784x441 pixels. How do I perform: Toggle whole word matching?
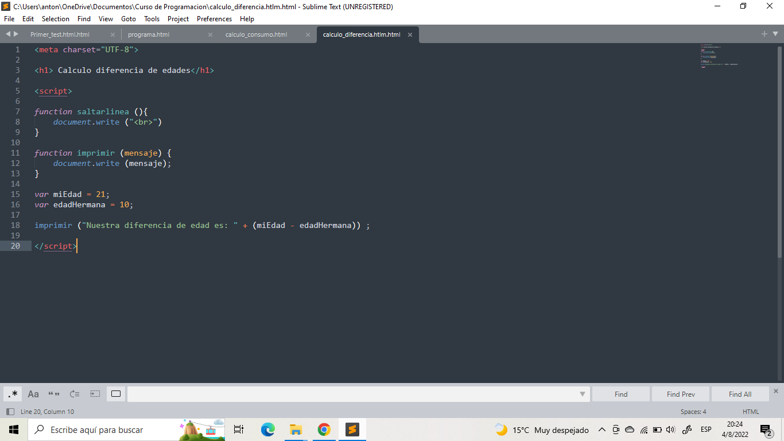click(x=54, y=394)
